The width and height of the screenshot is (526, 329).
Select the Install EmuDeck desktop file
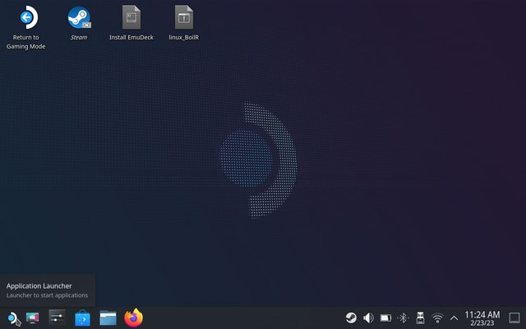pos(131,18)
